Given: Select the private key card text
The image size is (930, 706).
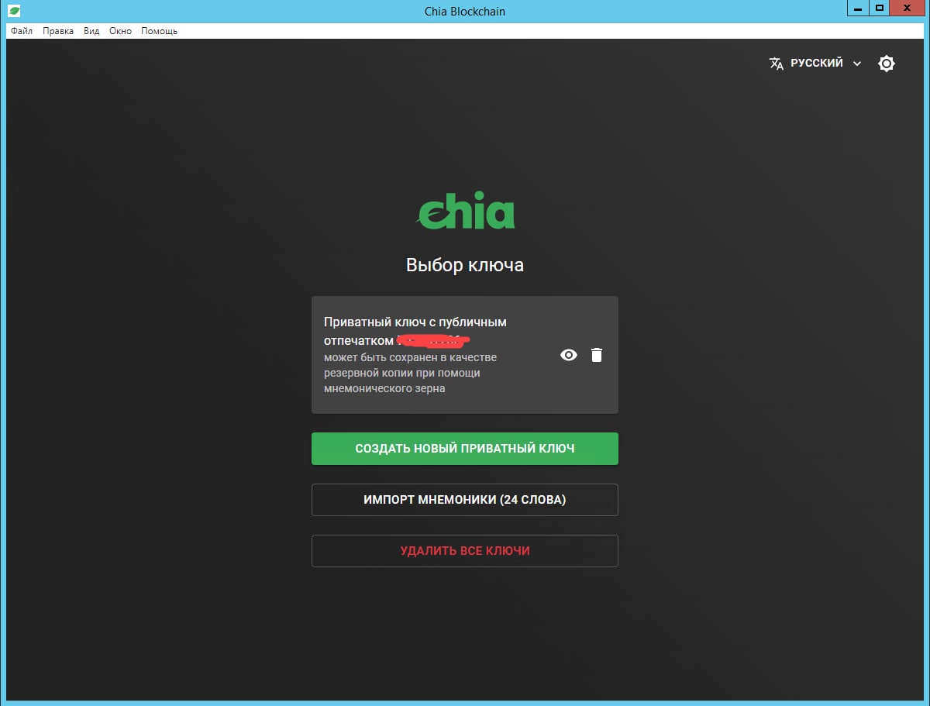Looking at the screenshot, I should click(x=415, y=331).
